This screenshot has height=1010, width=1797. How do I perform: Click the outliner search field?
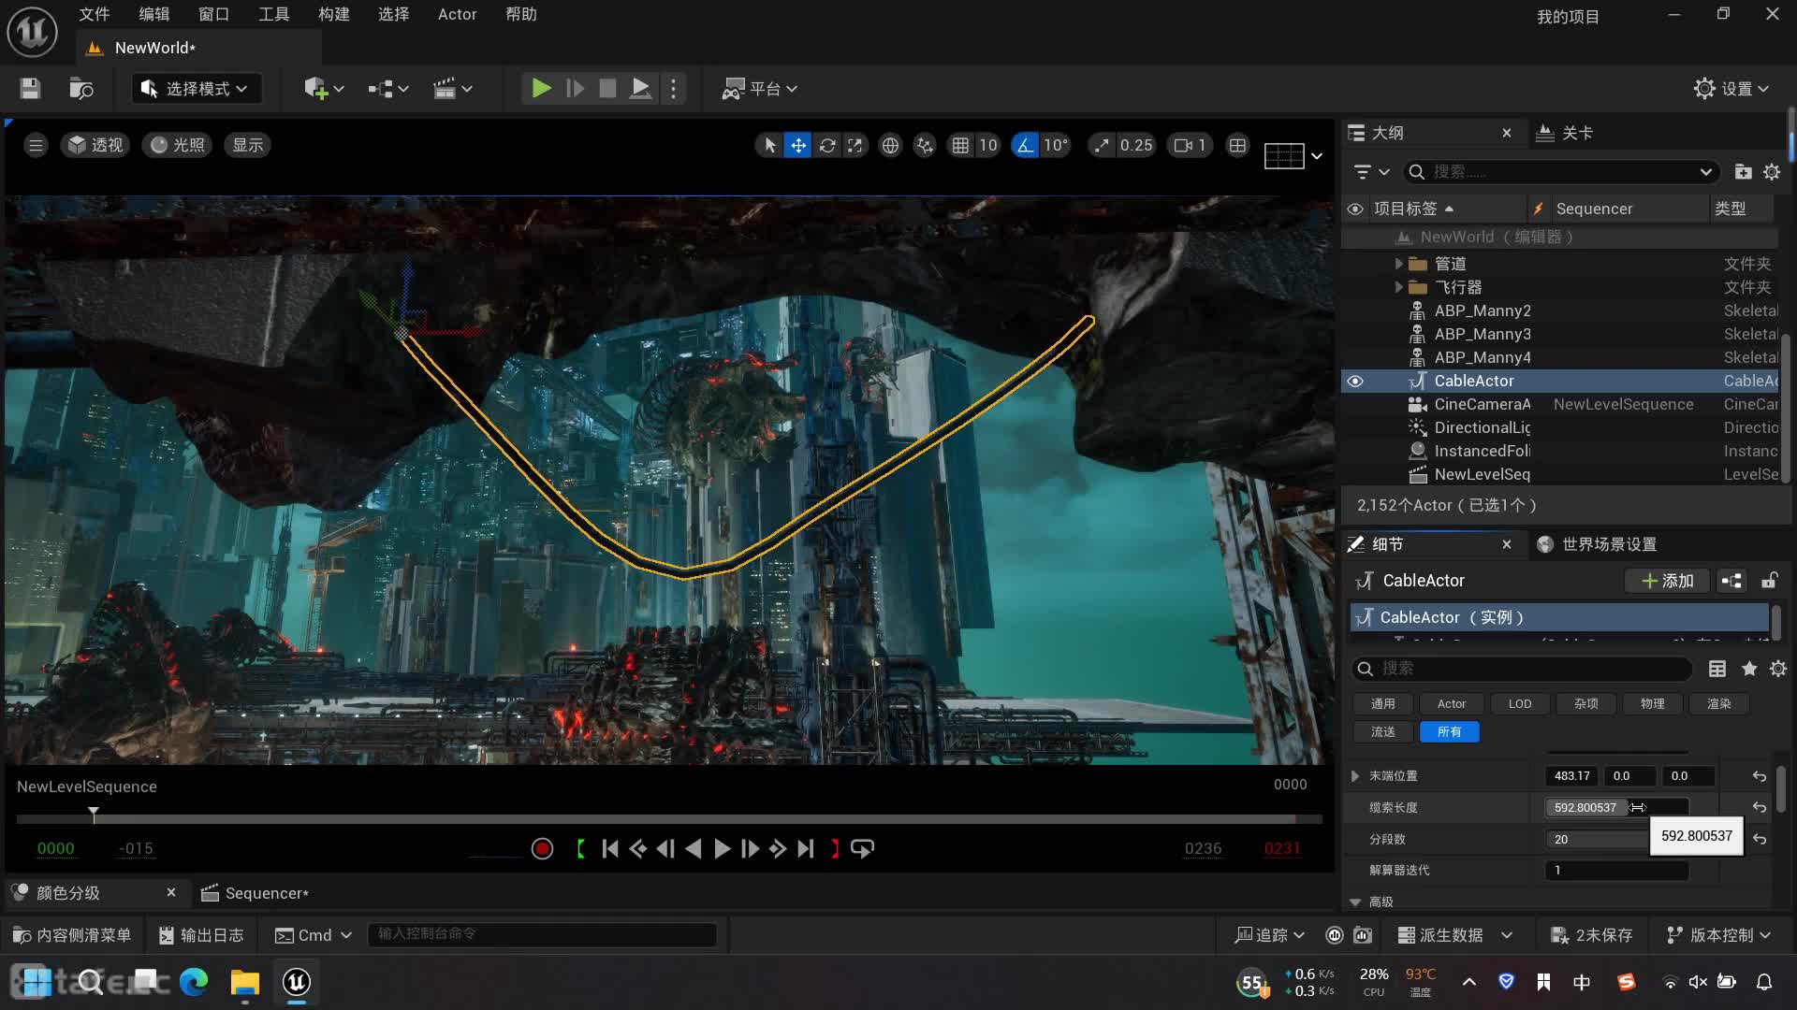coord(1561,172)
